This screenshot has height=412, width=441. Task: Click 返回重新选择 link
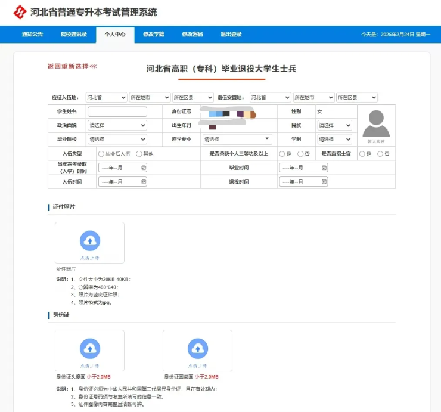click(72, 66)
